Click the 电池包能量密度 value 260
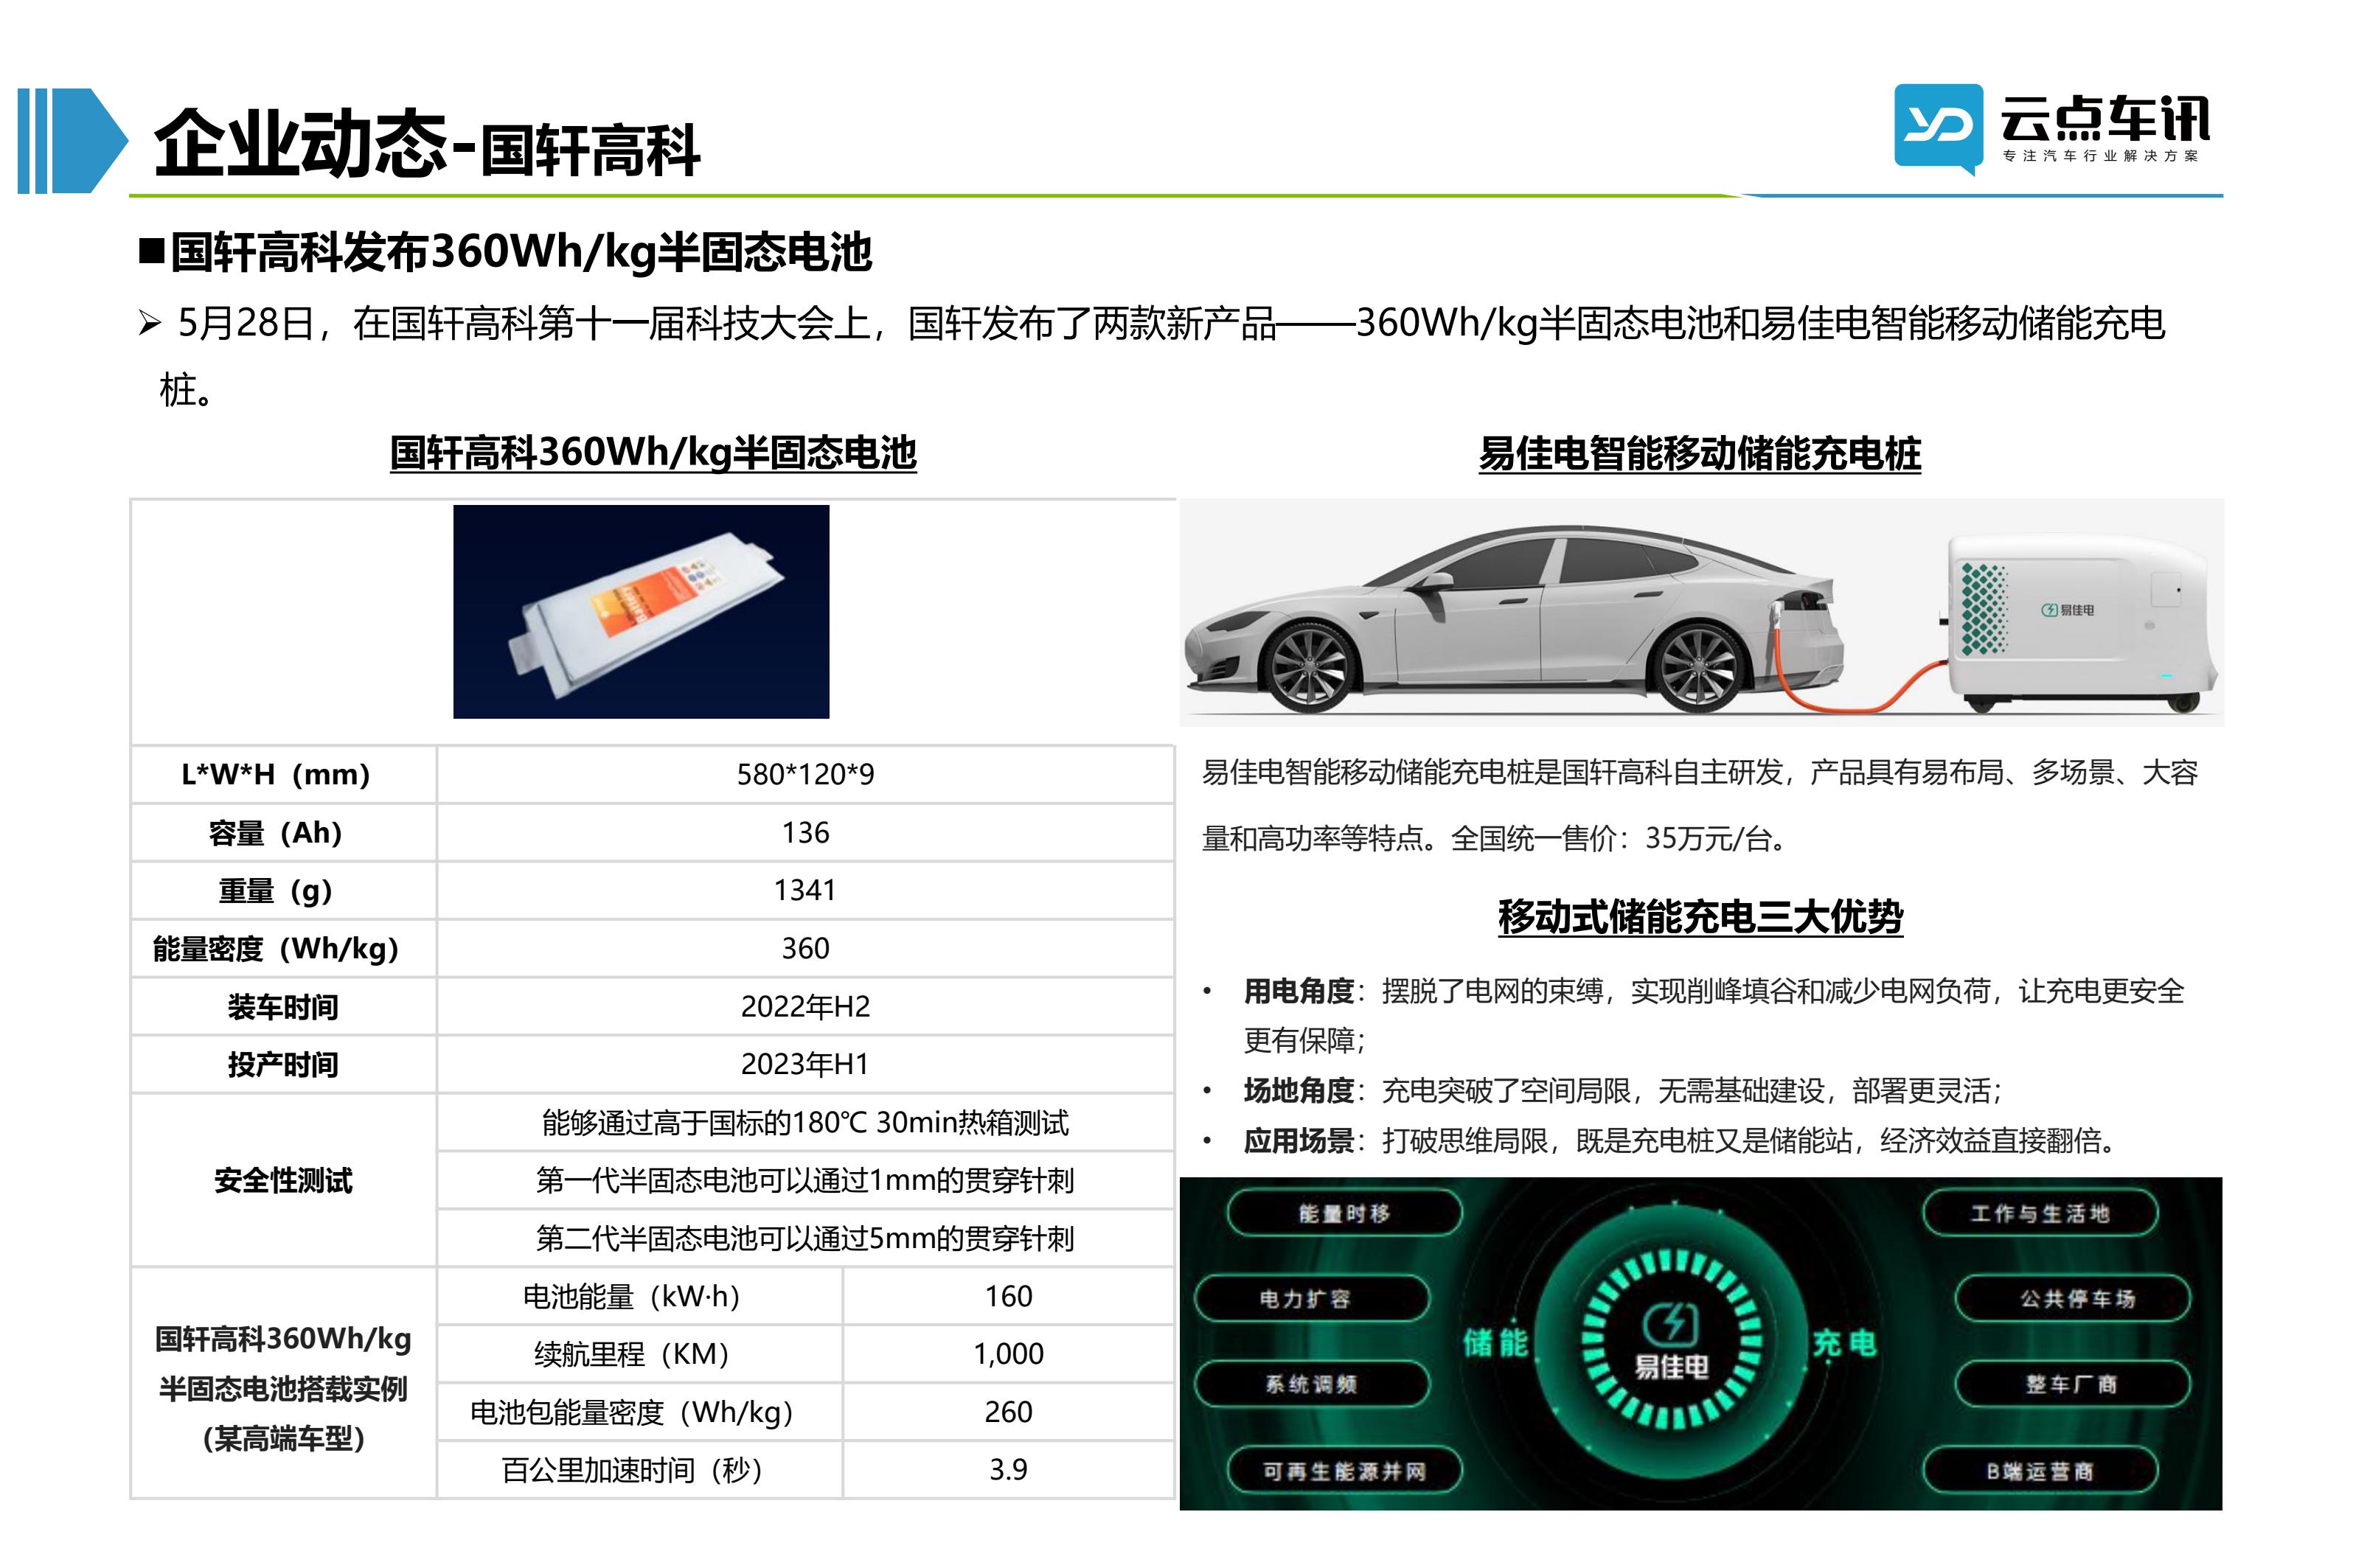Screen dimensions: 2353x1568 pyautogui.click(x=1008, y=1412)
